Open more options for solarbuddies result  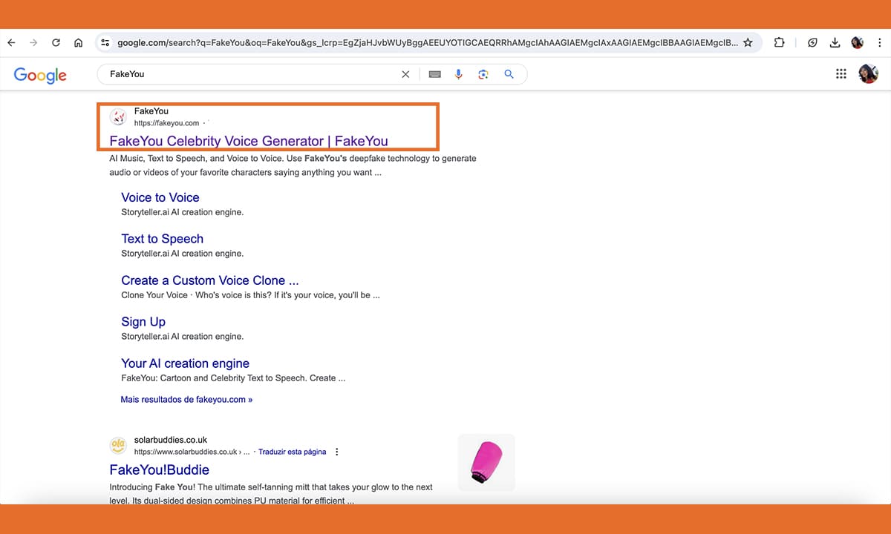click(x=337, y=452)
